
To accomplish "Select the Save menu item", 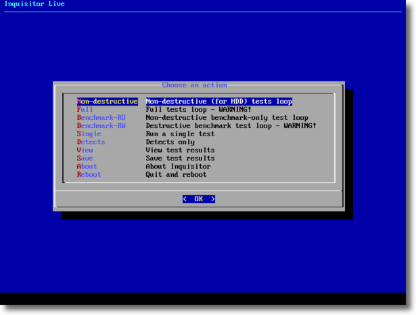I will [x=85, y=159].
